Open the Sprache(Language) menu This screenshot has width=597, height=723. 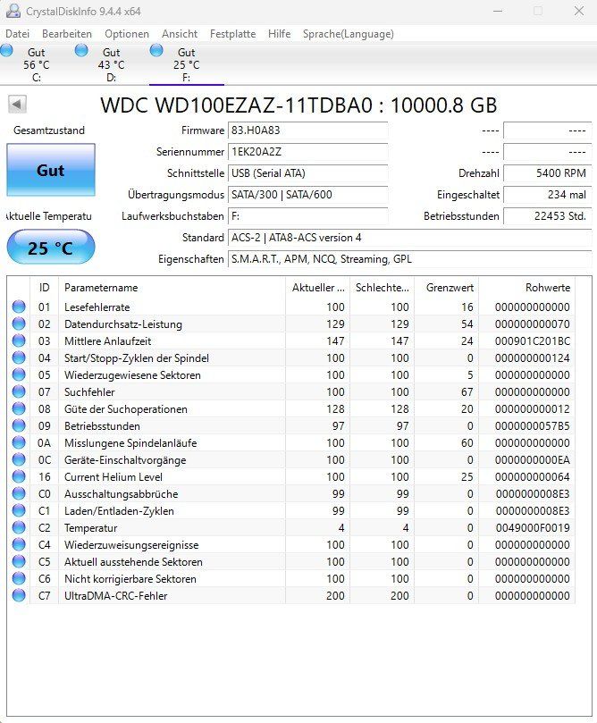(348, 34)
